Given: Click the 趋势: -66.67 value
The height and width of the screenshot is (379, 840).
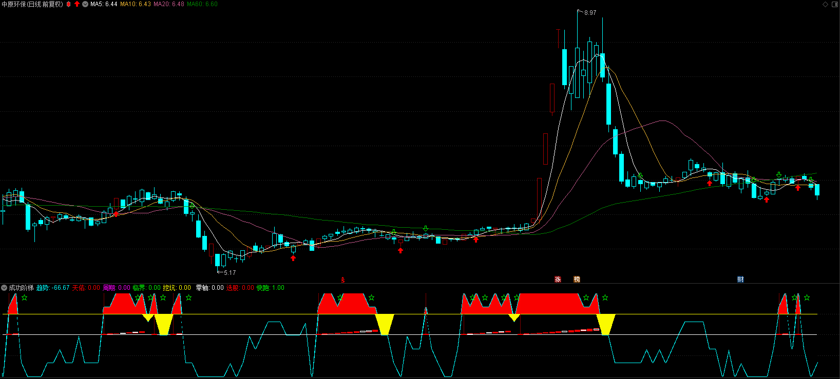Looking at the screenshot, I should tap(53, 288).
